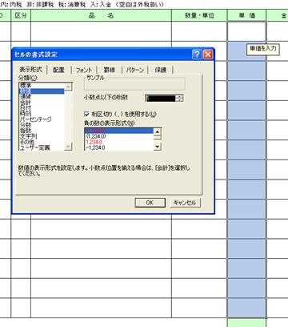The height and width of the screenshot is (327, 288).
Task: Increase decimal places with the stepper up arrow
Action: coord(180,96)
